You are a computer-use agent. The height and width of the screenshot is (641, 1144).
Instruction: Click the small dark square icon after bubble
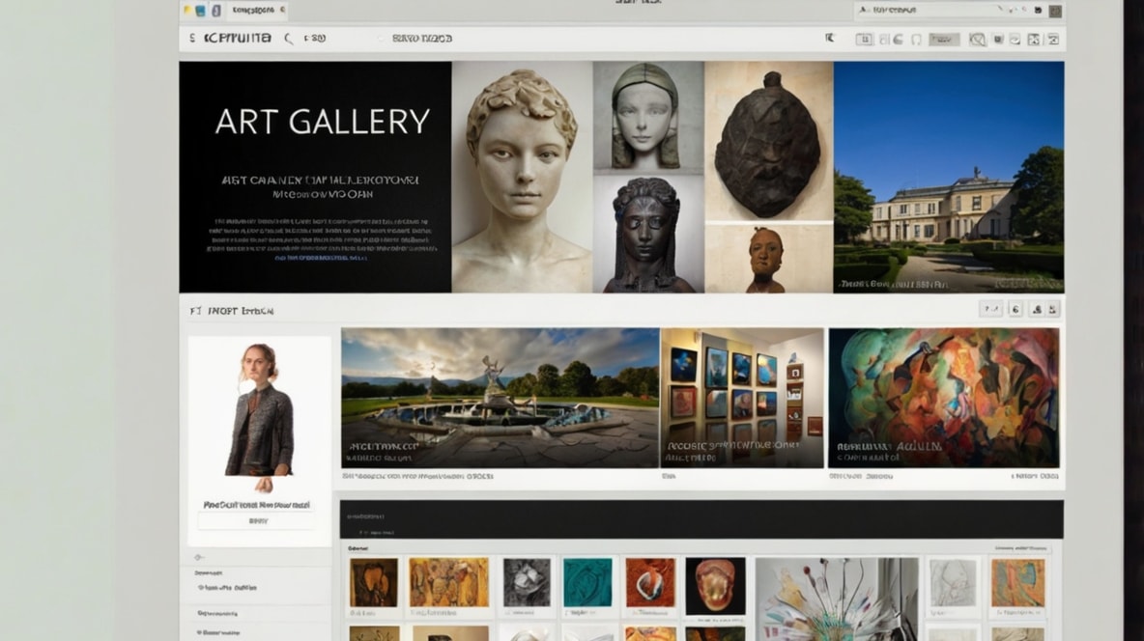[998, 40]
